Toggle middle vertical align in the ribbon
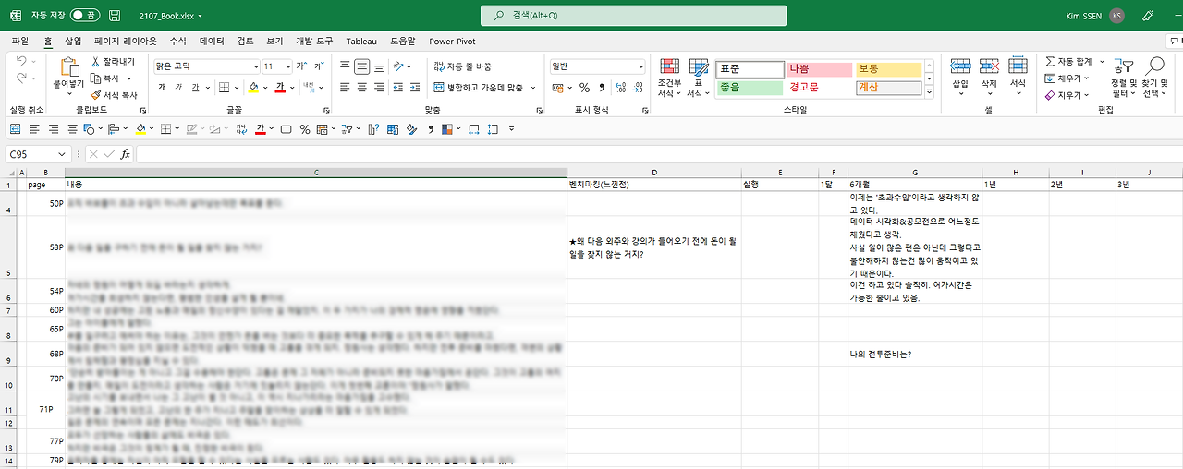The height and width of the screenshot is (469, 1183). click(362, 66)
